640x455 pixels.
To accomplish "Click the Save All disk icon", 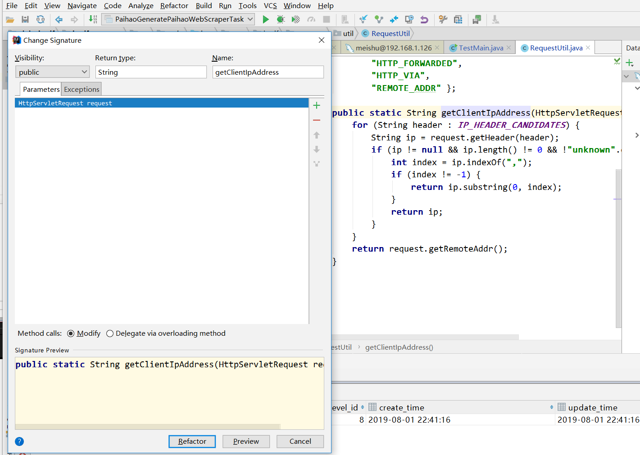I will [x=25, y=19].
